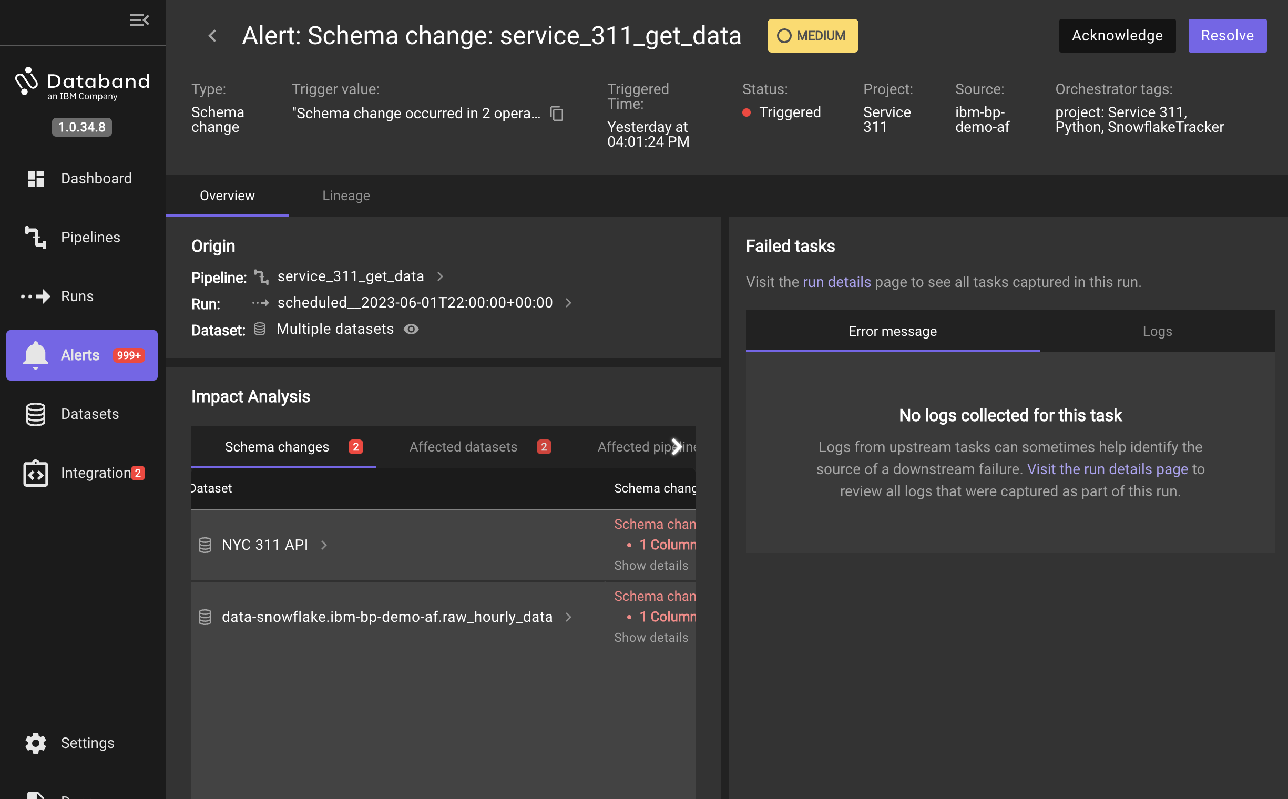
Task: Click the copy trigger value icon
Action: 557,113
